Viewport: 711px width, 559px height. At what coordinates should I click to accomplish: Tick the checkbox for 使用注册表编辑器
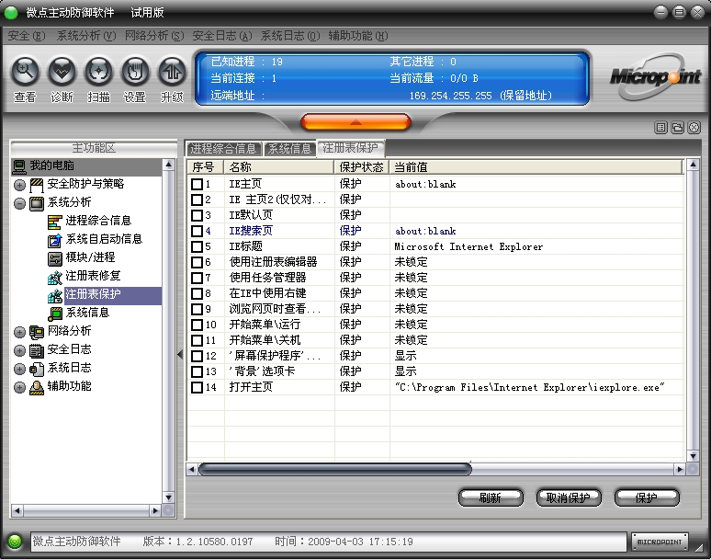197,262
